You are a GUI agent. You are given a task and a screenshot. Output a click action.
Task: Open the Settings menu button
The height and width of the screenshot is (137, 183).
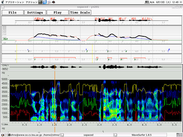[x=35, y=12]
